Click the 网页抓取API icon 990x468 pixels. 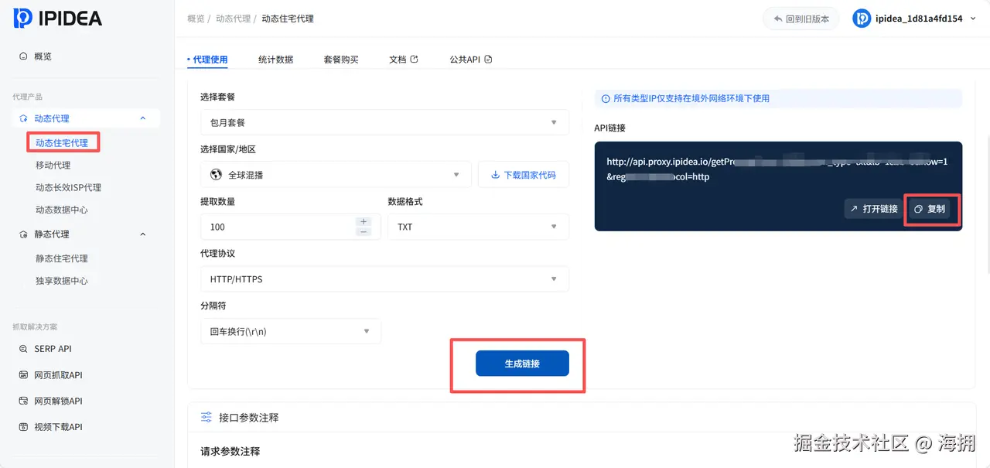pos(23,375)
